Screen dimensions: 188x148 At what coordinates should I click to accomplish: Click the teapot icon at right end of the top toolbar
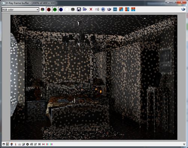click(183, 9)
